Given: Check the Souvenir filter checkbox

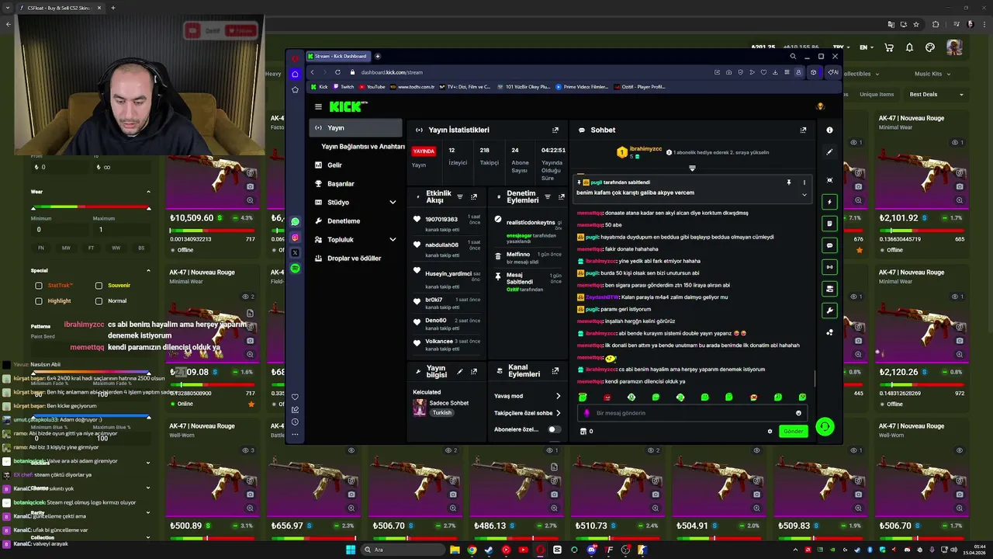Looking at the screenshot, I should tap(99, 286).
